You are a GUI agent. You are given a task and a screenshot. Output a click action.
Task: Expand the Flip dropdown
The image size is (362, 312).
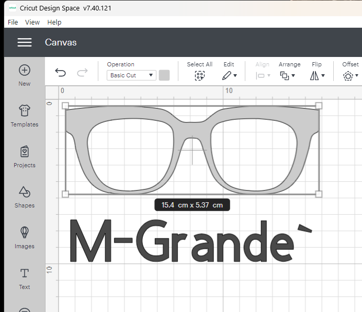tap(317, 75)
